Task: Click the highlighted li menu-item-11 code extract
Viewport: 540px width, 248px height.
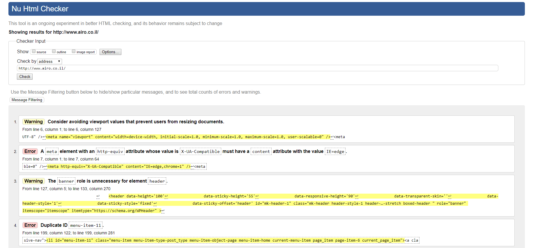Action: click(225, 240)
